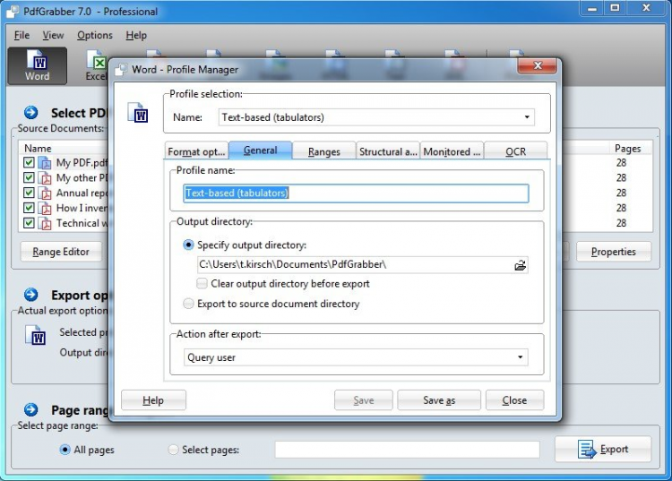Screen dimensions: 672x481
Task: Click the Help button in Profile Manager
Action: (x=153, y=400)
